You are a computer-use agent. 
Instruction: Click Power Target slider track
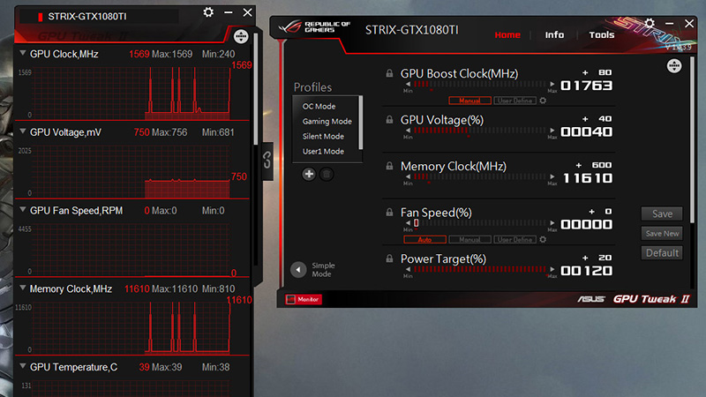pyautogui.click(x=480, y=270)
